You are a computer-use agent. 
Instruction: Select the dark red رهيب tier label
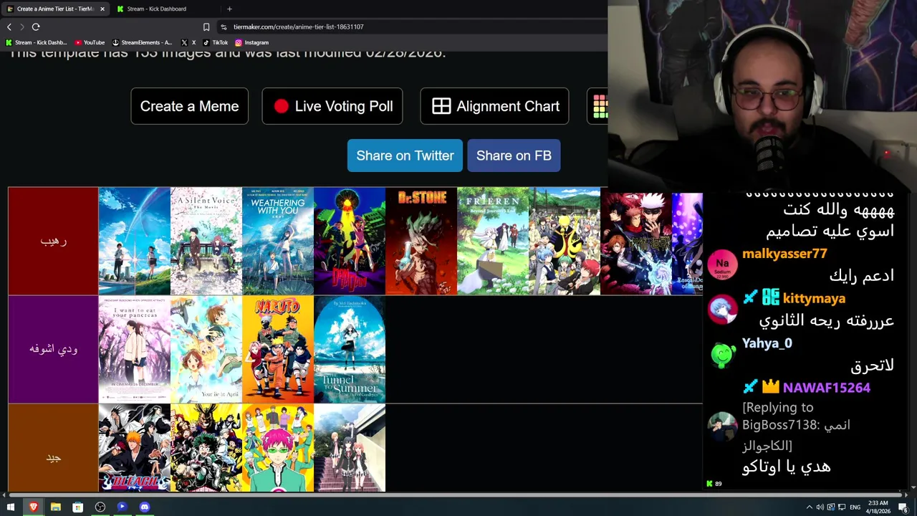pyautogui.click(x=53, y=242)
